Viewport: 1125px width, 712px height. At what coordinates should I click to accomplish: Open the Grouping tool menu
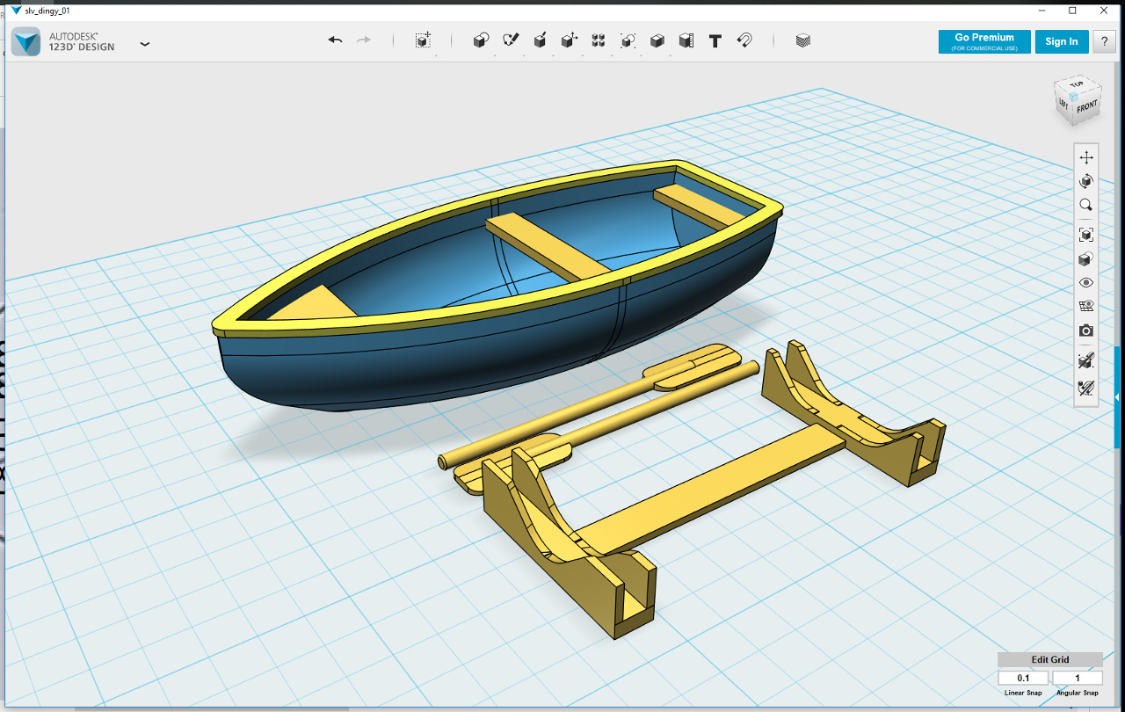click(628, 40)
